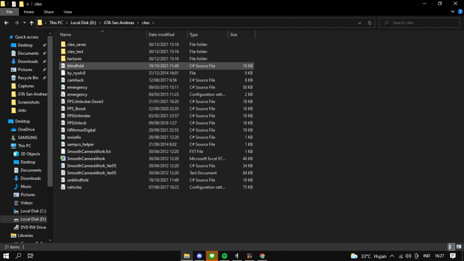Expand the ribbon with the chevron
464x261 pixels.
pos(453,12)
